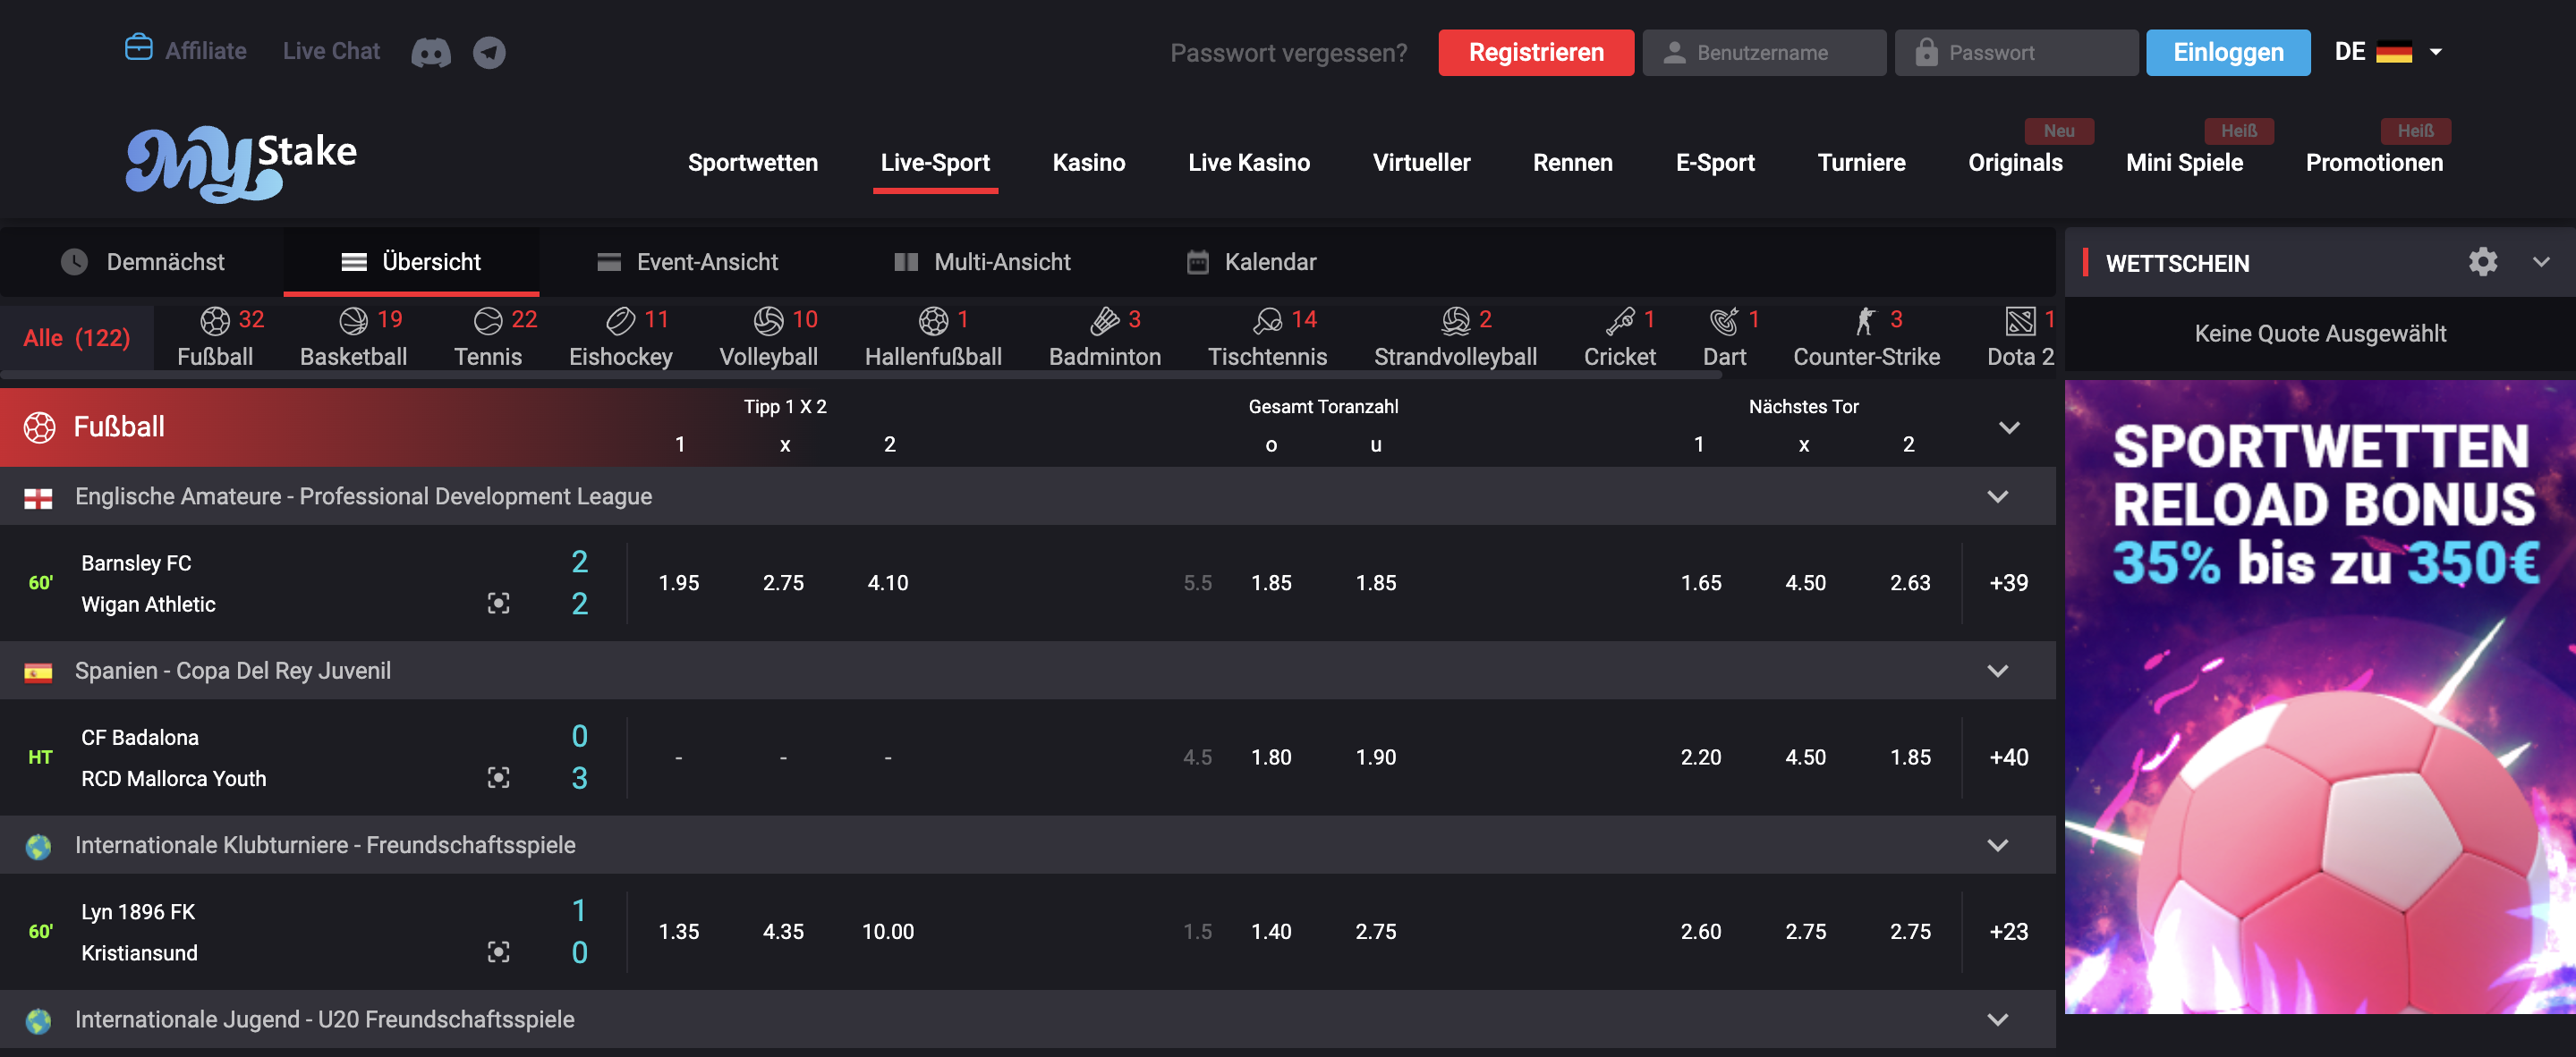Click the Registrieren button
2576x1057 pixels.
1535,52
